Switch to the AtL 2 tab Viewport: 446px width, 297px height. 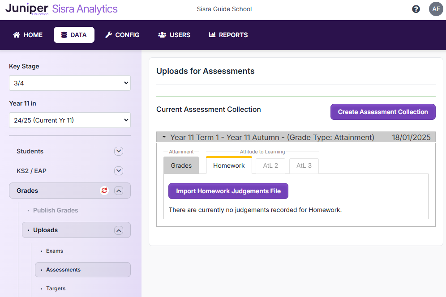pos(270,165)
